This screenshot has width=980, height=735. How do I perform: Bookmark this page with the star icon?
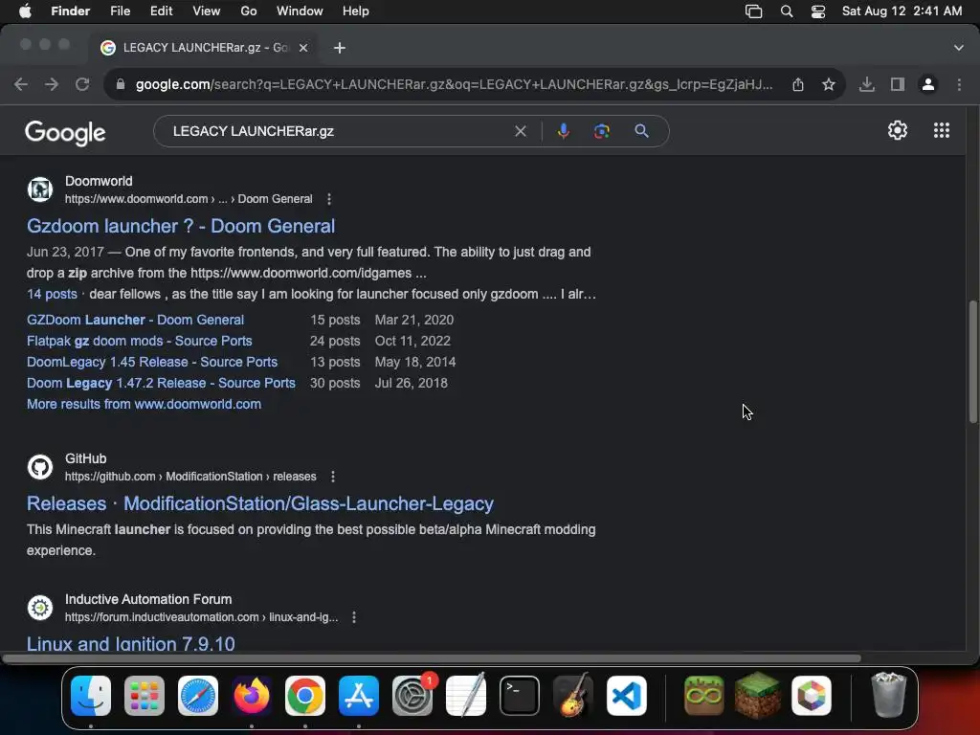829,84
